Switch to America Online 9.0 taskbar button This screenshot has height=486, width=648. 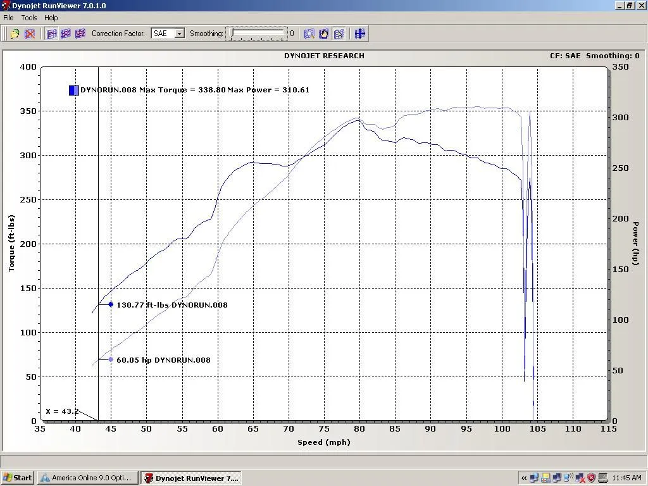87,478
